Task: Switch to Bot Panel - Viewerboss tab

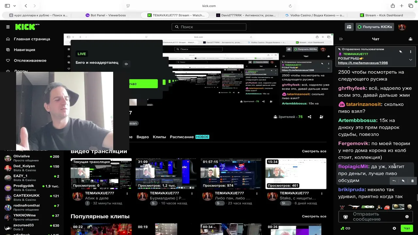Action: coord(105,15)
